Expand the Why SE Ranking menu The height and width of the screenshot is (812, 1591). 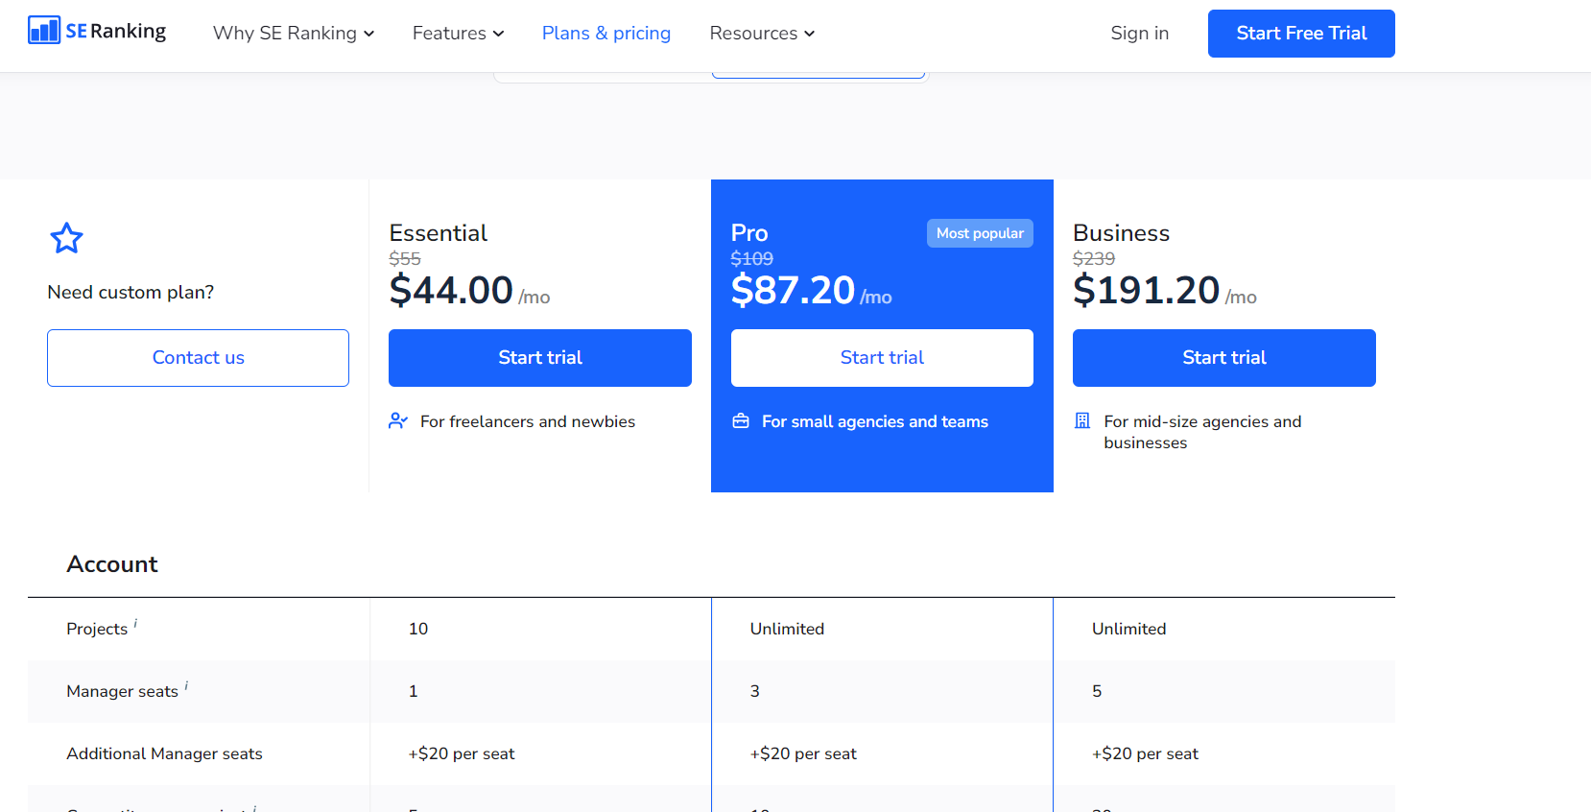(x=294, y=34)
